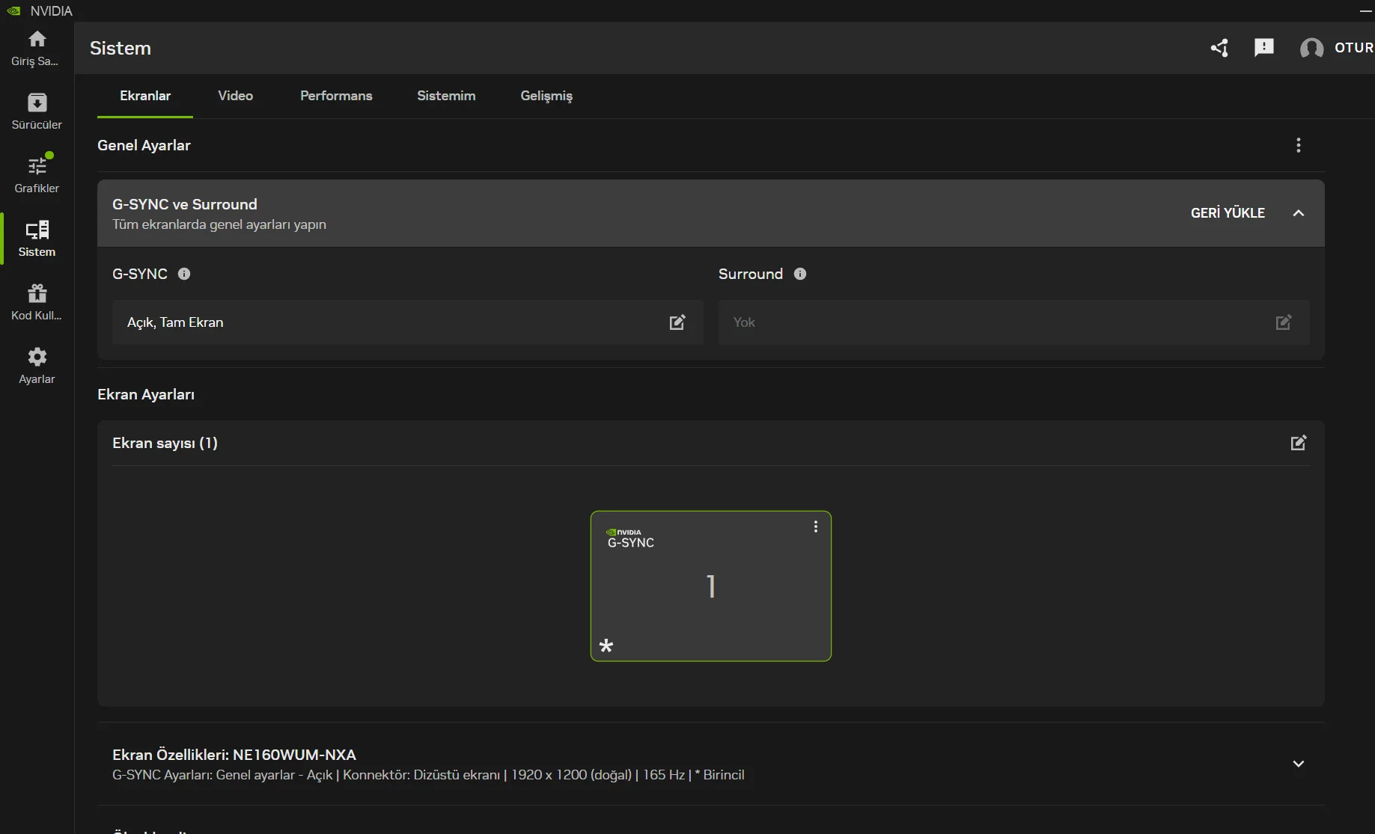Click the Surround Yok field

click(1014, 322)
